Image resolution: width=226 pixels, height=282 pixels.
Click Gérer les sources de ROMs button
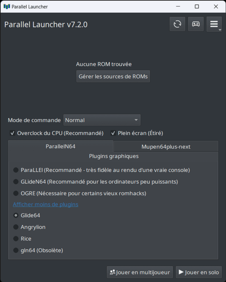coord(113,76)
